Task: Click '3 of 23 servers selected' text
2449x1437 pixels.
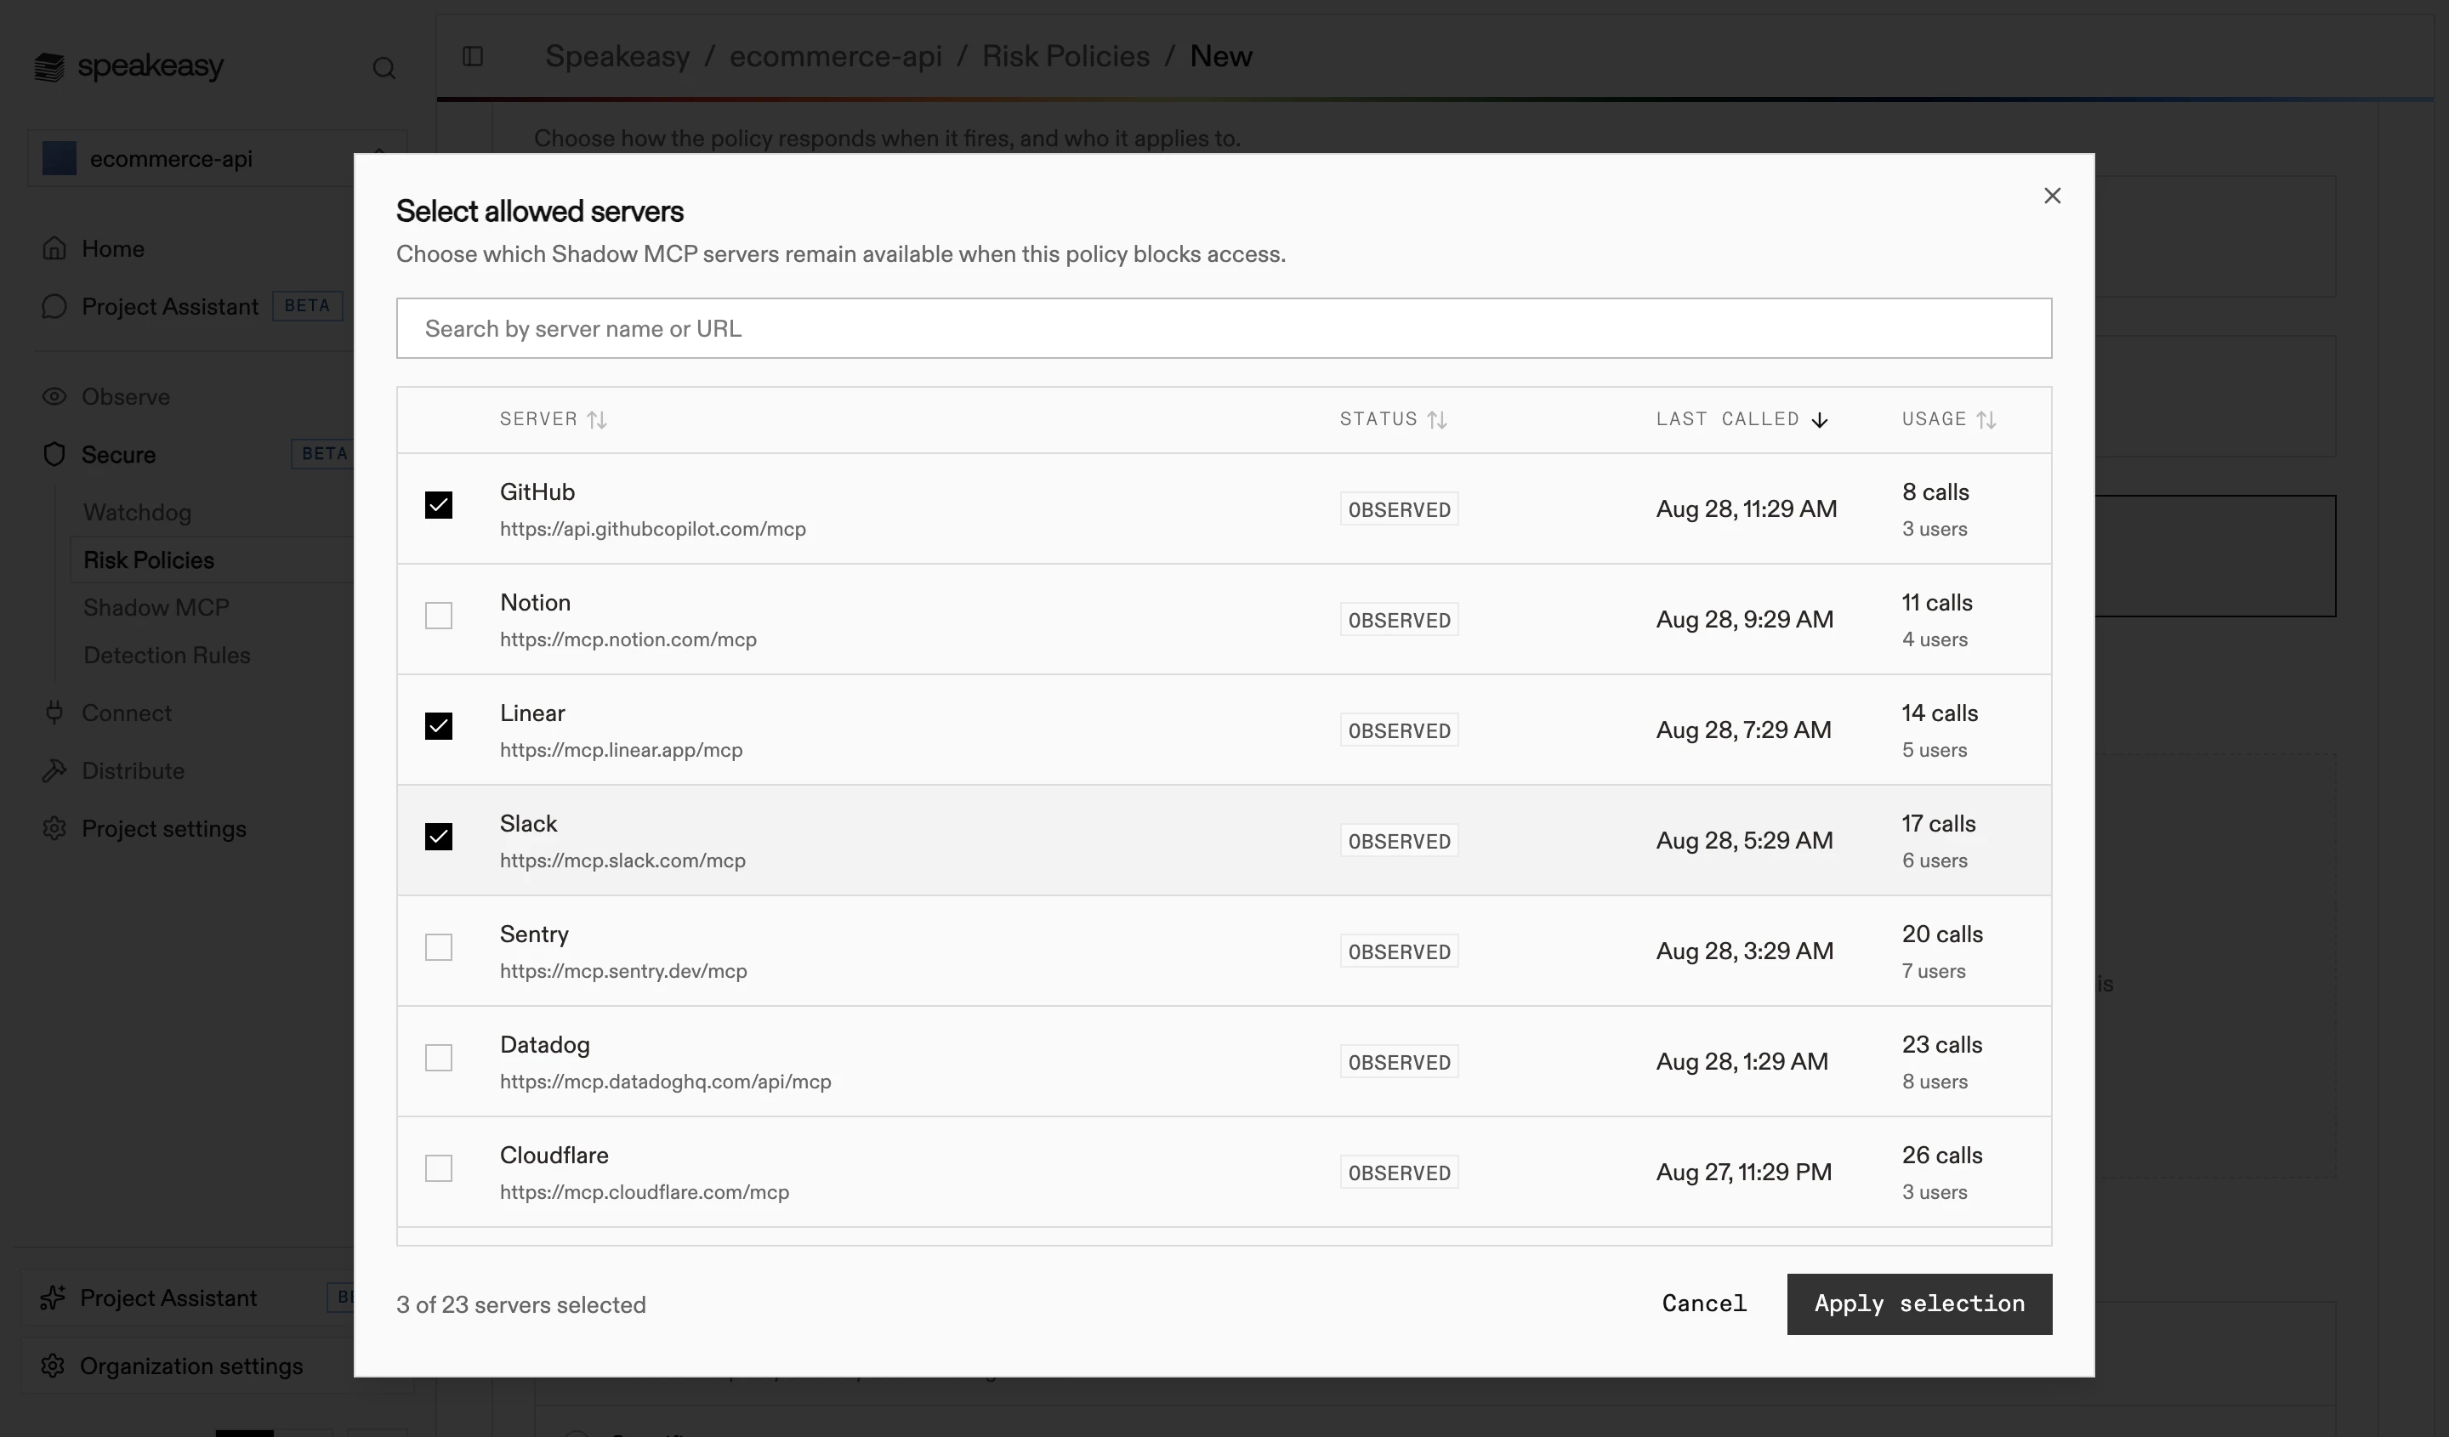Action: [x=521, y=1305]
